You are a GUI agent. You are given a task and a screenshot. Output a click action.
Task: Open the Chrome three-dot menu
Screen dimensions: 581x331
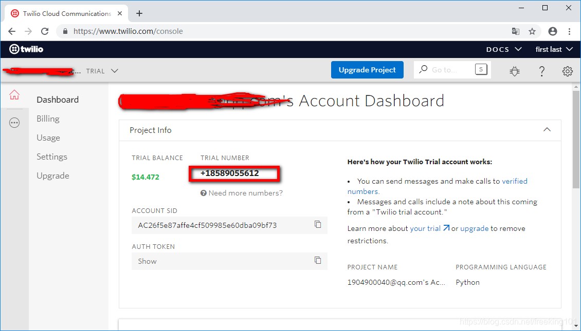(x=570, y=31)
